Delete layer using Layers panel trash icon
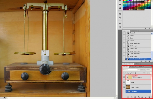153x99 pixels. 149,97
